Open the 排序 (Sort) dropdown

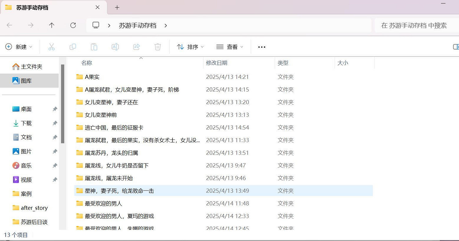[x=190, y=46]
